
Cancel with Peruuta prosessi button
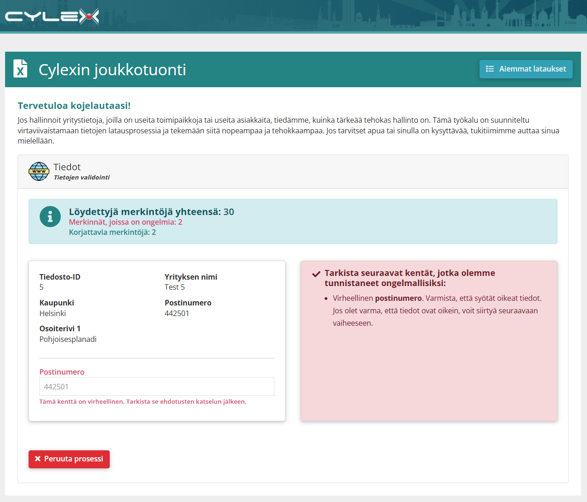(x=69, y=459)
